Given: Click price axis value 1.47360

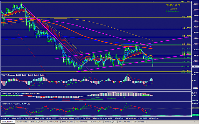Looking at the screenshot, I should click(x=195, y=32).
